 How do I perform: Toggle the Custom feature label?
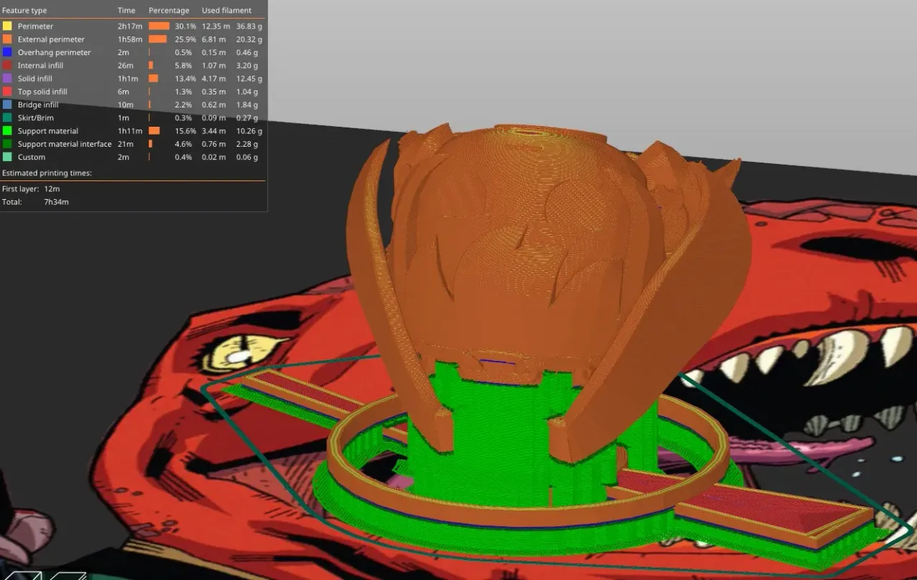pyautogui.click(x=32, y=157)
